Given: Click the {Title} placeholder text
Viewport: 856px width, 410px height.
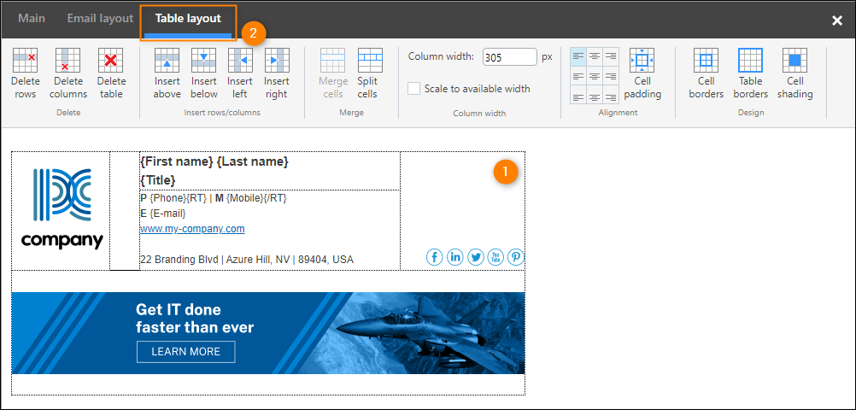Looking at the screenshot, I should pyautogui.click(x=158, y=180).
